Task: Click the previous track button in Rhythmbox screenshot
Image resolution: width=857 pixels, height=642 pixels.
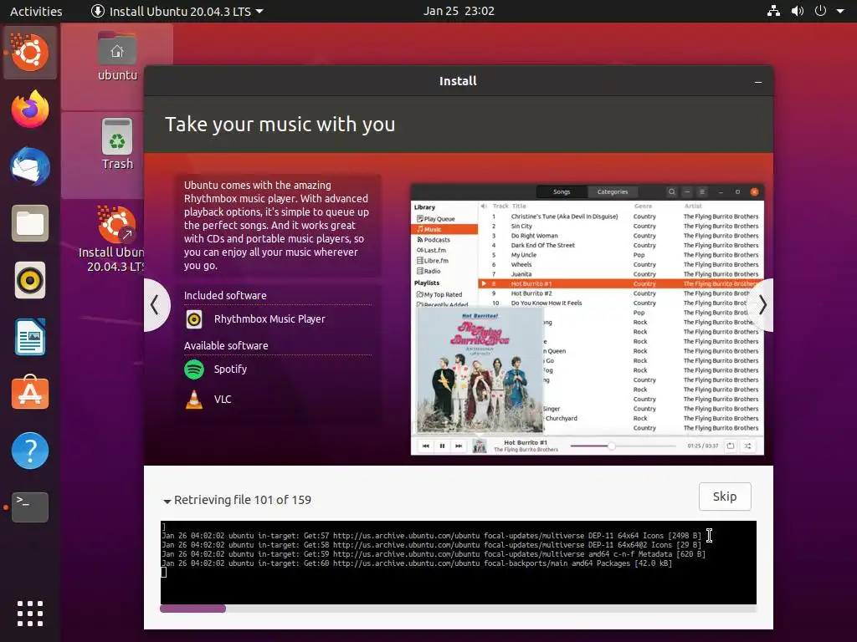Action: coord(426,446)
